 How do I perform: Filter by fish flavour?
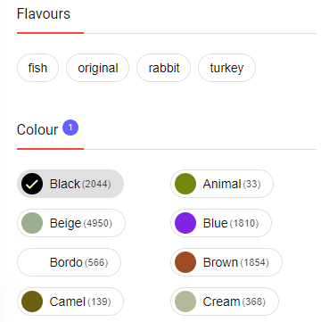pos(37,68)
